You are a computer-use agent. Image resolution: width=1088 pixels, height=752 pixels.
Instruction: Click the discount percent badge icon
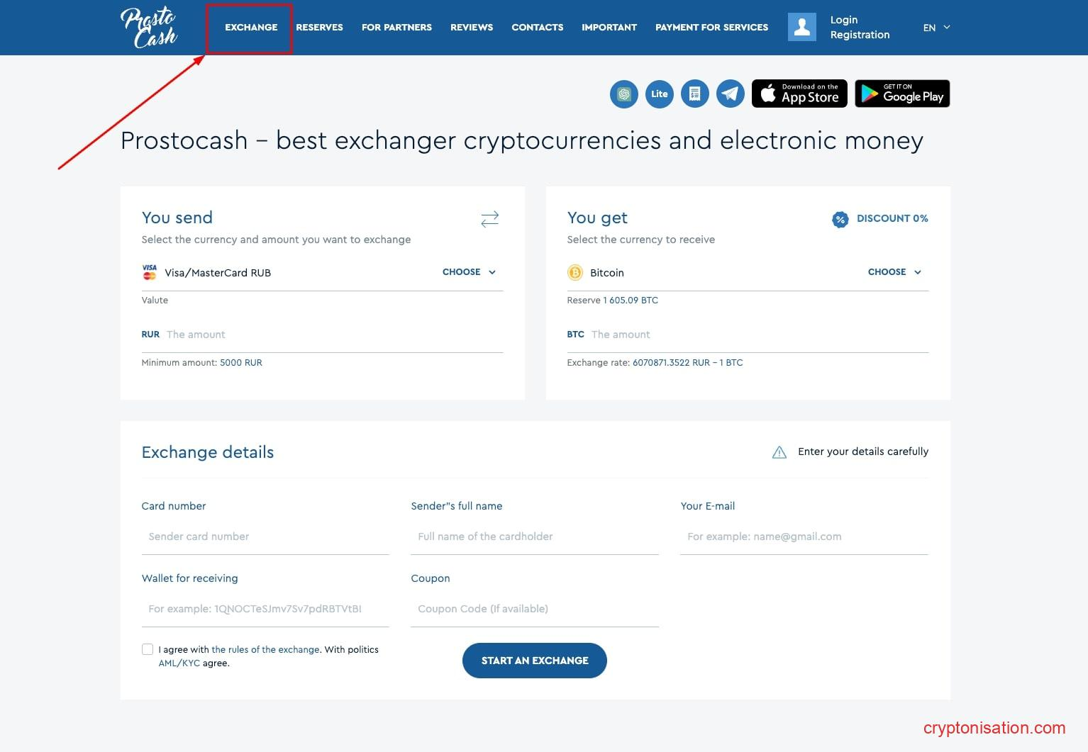[840, 219]
